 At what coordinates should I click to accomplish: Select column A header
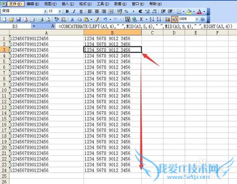[46, 33]
